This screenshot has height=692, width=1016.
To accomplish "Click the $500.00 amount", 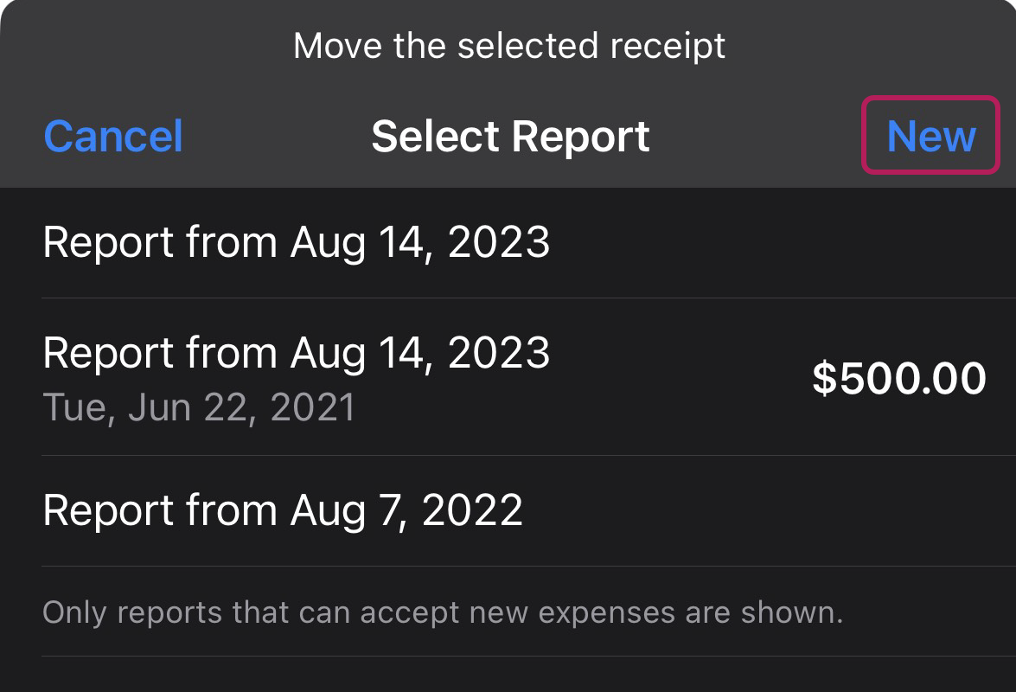I will point(899,378).
